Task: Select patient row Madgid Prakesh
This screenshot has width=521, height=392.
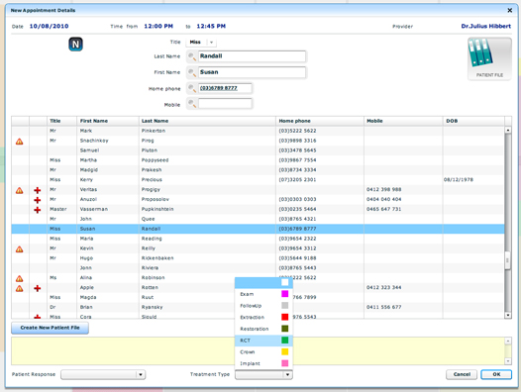Action: click(258, 170)
